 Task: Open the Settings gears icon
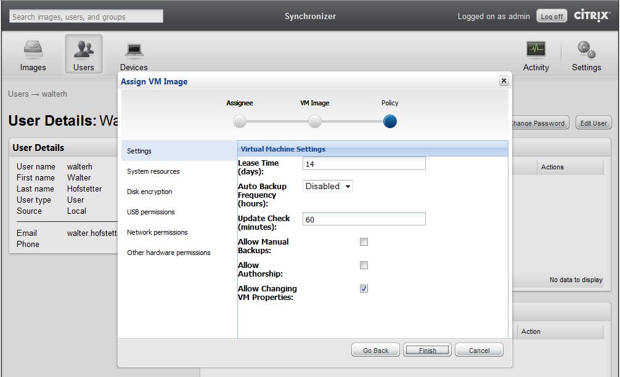click(586, 49)
